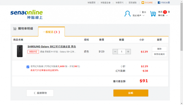
Task: Open the 週邊-原廠配件1折起 promotion text
Action: (58, 52)
